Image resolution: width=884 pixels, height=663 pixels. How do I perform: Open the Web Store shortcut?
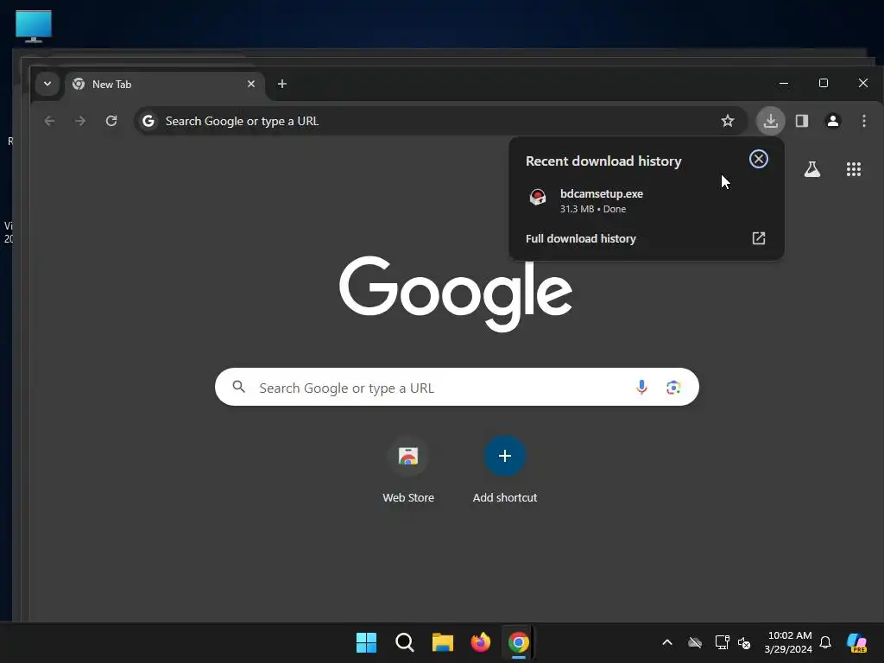pos(408,470)
